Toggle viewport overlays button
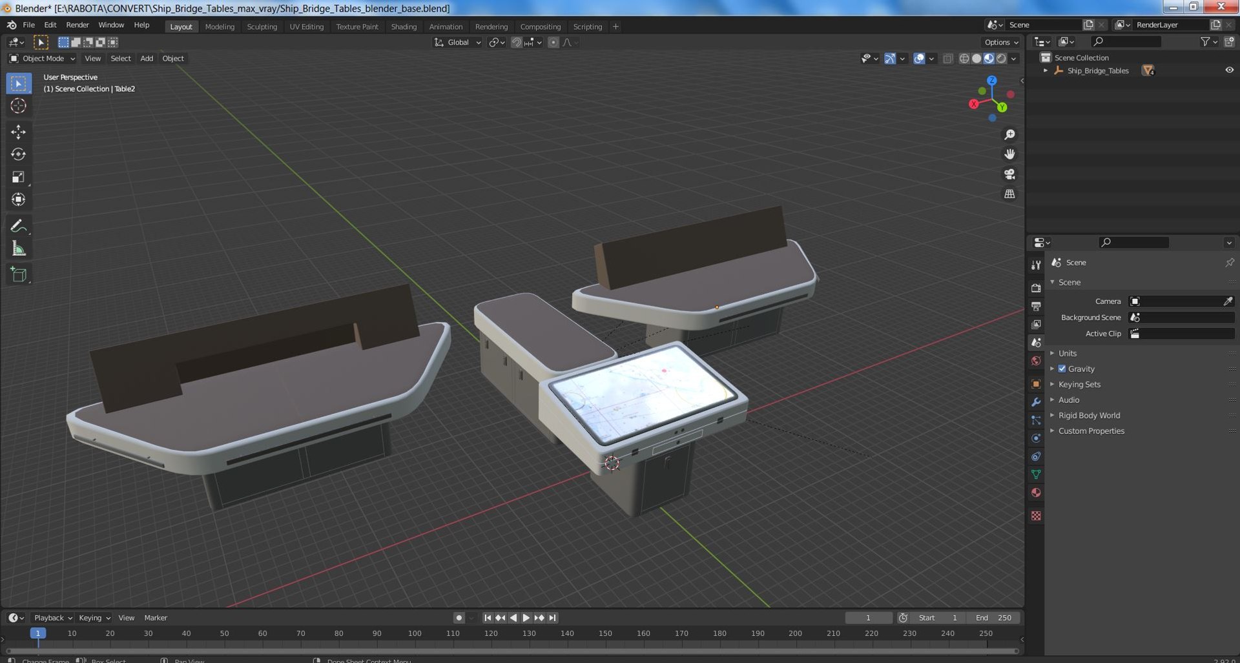The height and width of the screenshot is (663, 1240). [918, 59]
